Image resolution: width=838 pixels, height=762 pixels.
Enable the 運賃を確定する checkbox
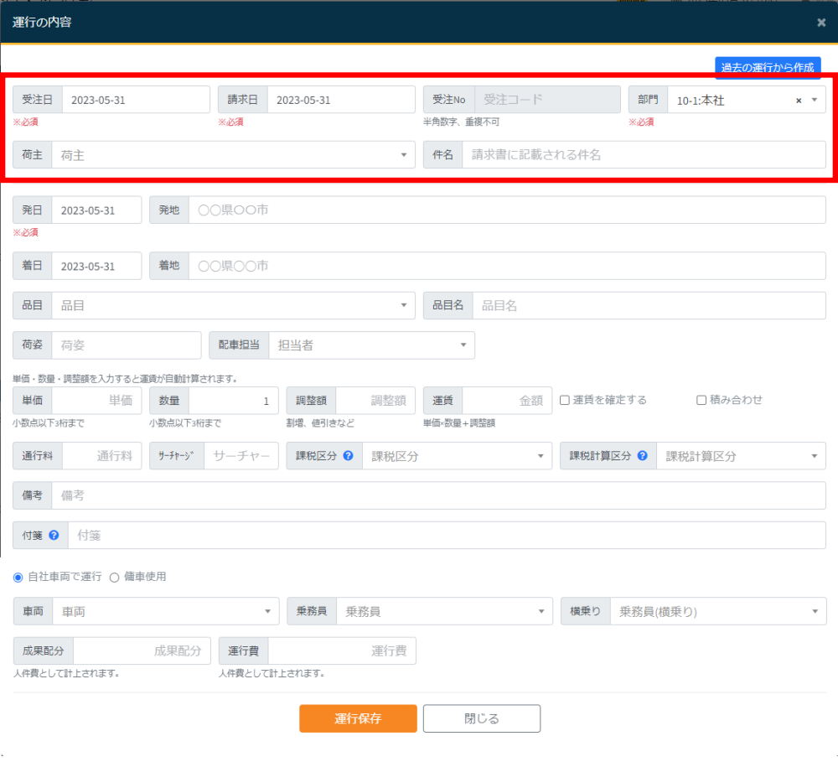565,400
